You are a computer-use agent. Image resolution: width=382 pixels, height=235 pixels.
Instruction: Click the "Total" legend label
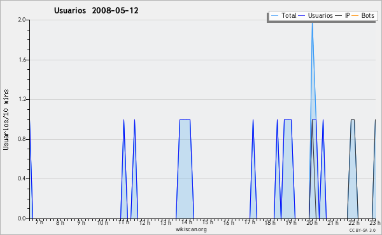click(x=289, y=15)
